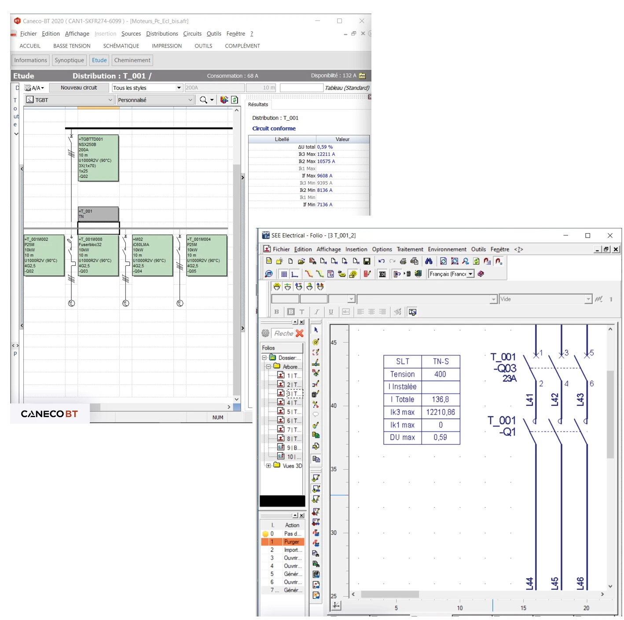624x620 pixels.
Task: Click Caneco diagram vertical scrollbar thumb
Action: coord(237,279)
